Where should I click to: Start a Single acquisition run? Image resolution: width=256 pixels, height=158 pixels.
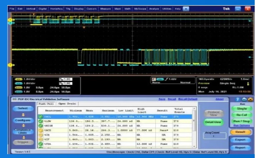242,109
